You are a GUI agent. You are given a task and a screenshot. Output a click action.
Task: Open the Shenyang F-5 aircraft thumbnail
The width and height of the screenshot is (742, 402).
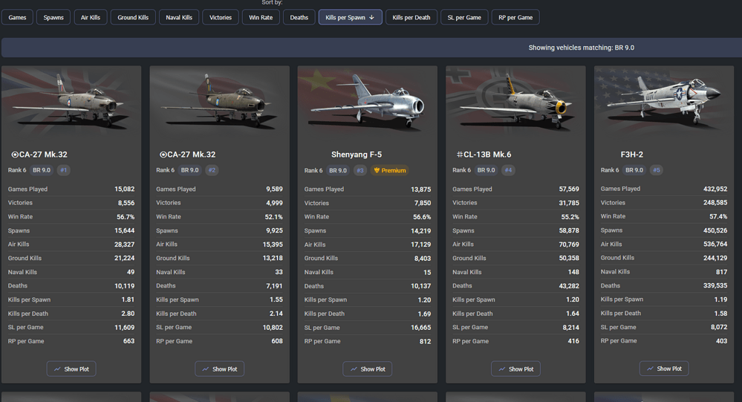point(367,102)
